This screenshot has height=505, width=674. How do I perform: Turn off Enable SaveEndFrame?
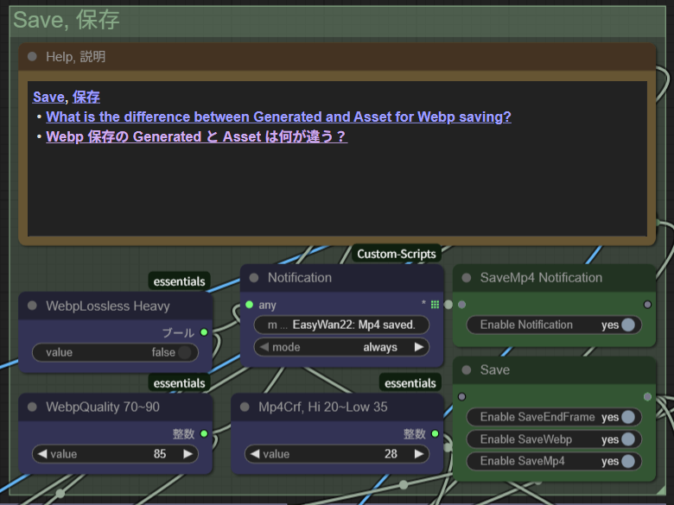coord(628,417)
